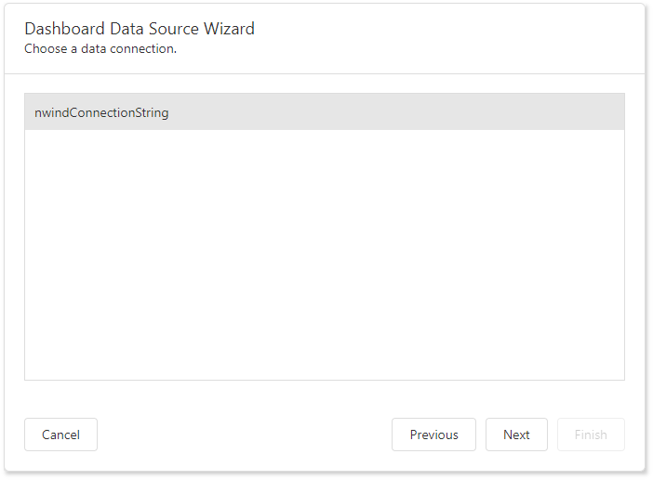Highlight the nwindConnectionString row in the list
This screenshot has height=480, width=653.
pos(324,112)
